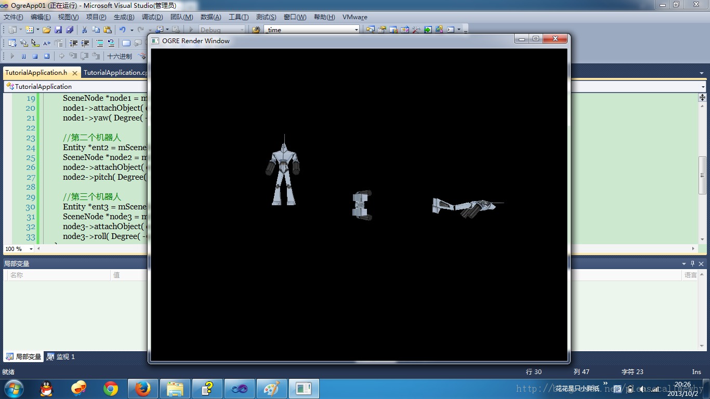The width and height of the screenshot is (710, 399).
Task: Open Firefox from the taskbar
Action: [142, 389]
